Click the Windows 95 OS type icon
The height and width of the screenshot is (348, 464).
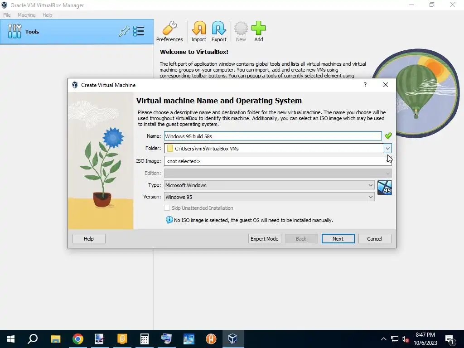384,188
